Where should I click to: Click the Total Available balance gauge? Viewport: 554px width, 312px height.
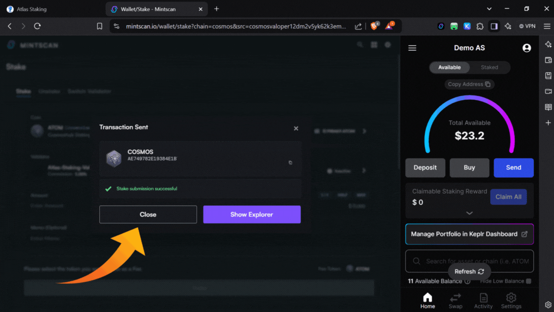(x=469, y=130)
